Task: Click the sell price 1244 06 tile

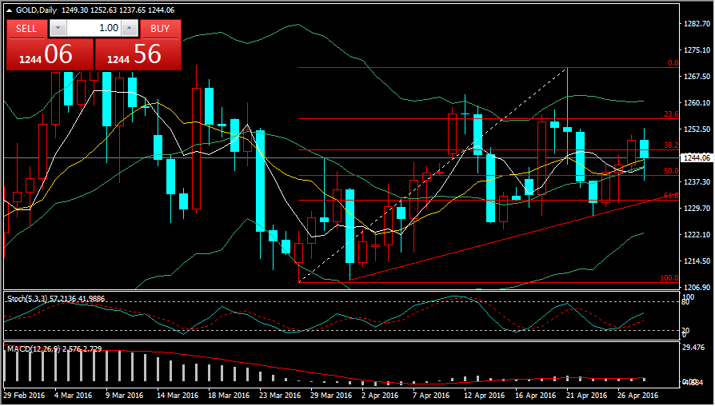Action: [50, 54]
